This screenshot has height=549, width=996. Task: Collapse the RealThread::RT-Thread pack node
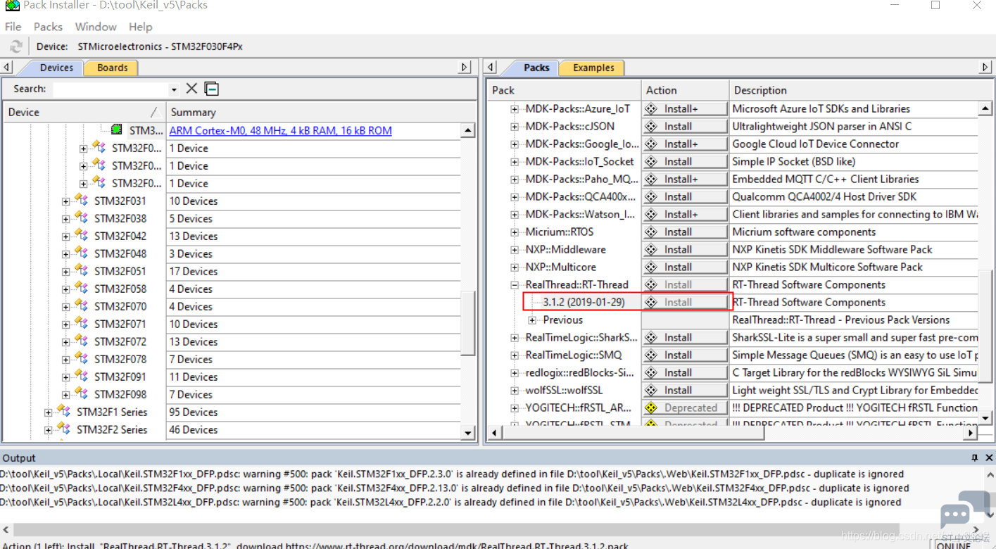[x=515, y=285]
